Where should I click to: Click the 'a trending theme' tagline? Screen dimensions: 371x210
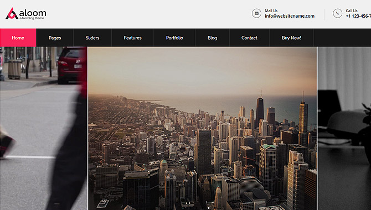(32, 18)
